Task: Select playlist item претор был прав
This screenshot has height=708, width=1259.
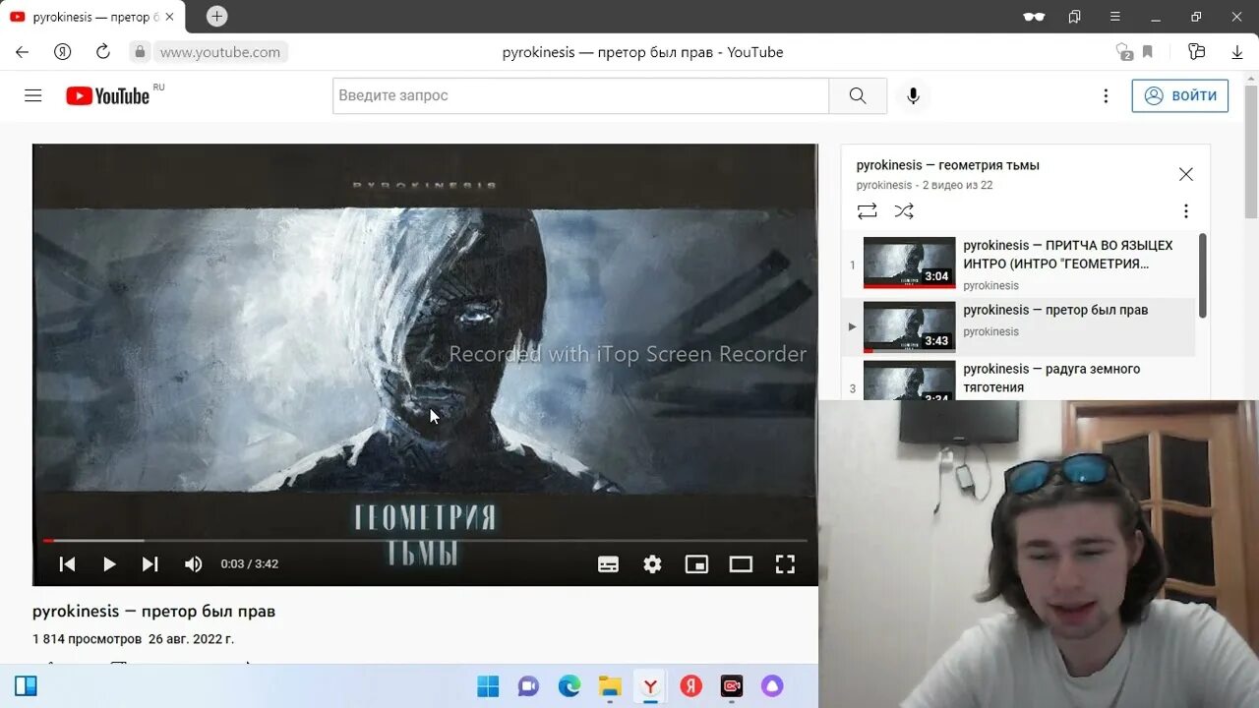Action: click(1055, 310)
